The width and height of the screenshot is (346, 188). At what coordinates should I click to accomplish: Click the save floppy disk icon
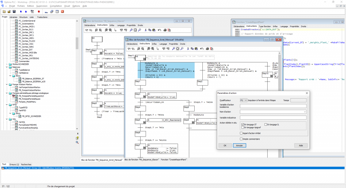(x=14, y=12)
